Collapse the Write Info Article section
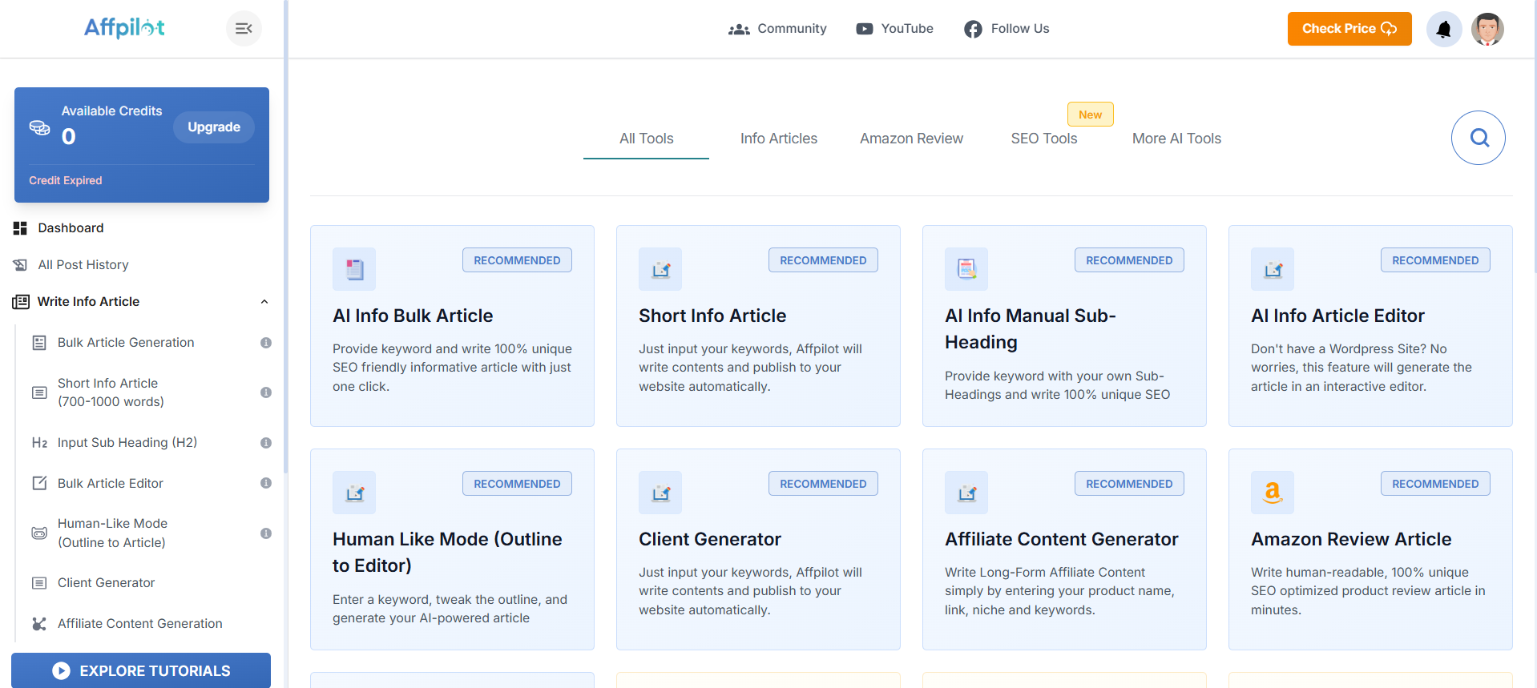This screenshot has width=1537, height=688. tap(264, 302)
